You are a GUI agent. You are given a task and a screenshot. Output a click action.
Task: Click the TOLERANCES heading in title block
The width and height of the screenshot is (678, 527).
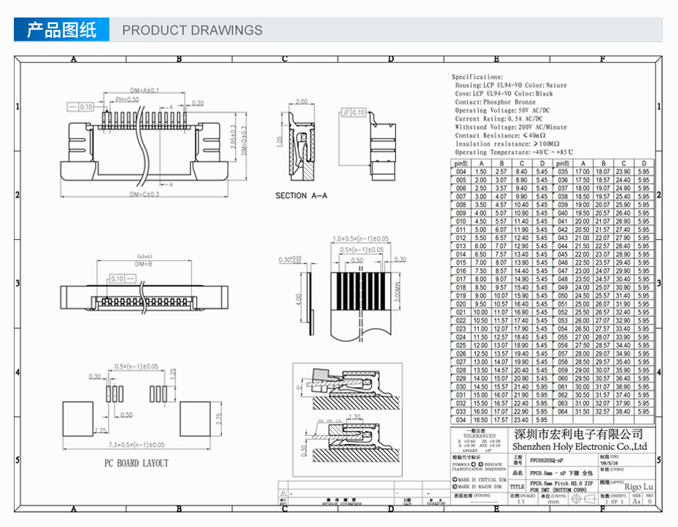coord(480,436)
